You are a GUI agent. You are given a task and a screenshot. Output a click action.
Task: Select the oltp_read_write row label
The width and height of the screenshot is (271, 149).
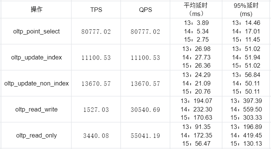click(36, 109)
